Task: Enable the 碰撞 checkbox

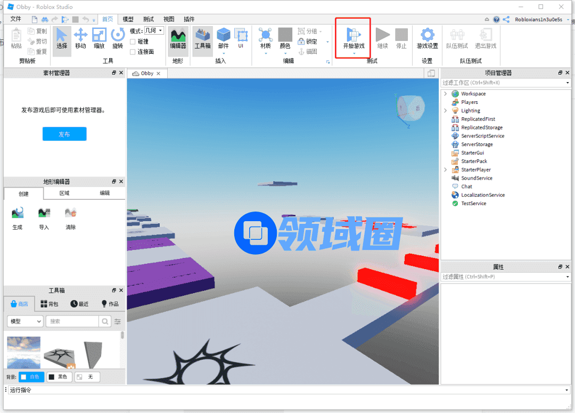Action: [x=133, y=42]
